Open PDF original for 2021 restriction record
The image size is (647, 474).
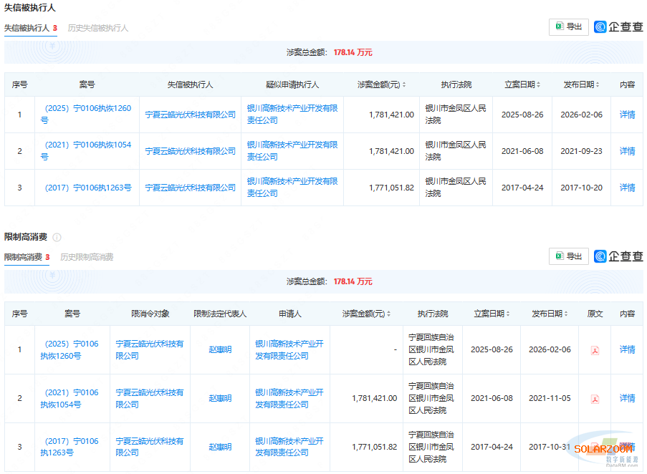[x=594, y=399]
